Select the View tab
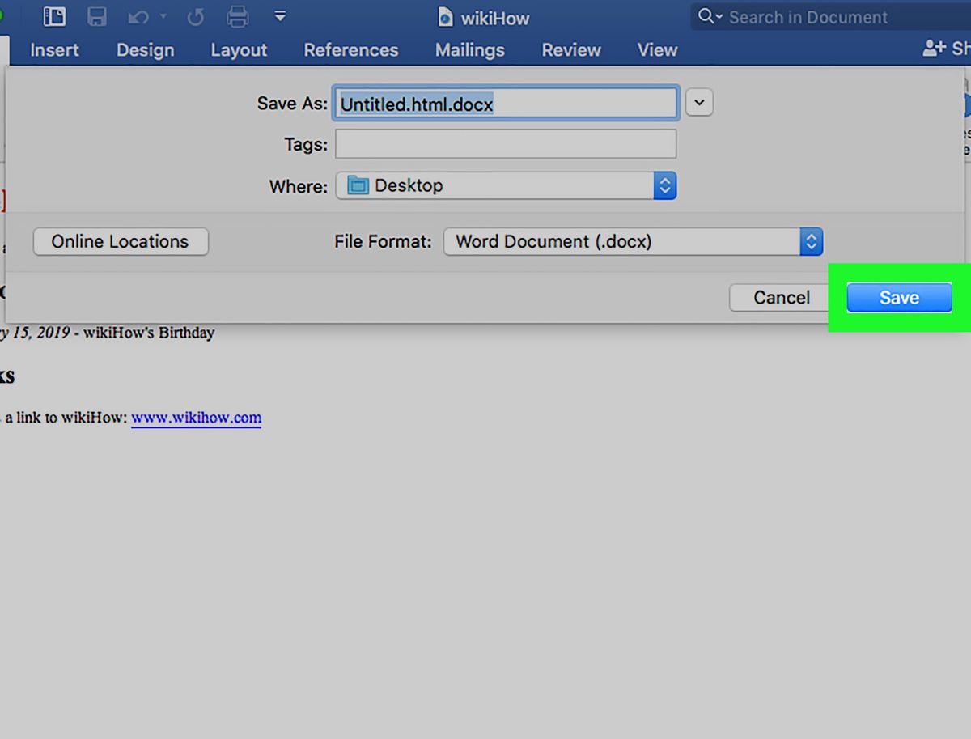This screenshot has height=739, width=971. point(657,50)
